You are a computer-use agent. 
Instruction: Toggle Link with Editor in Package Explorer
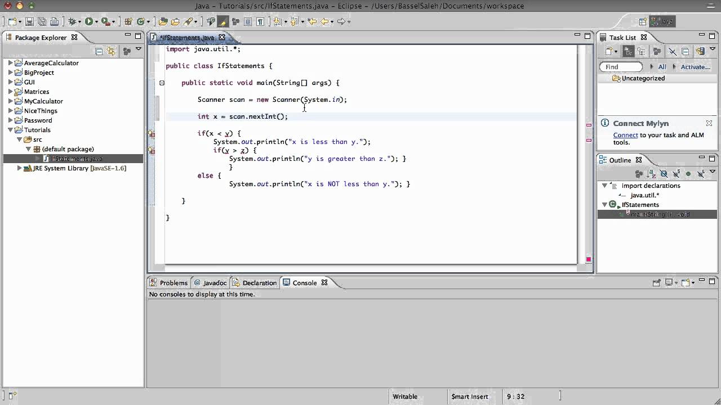[x=111, y=51]
